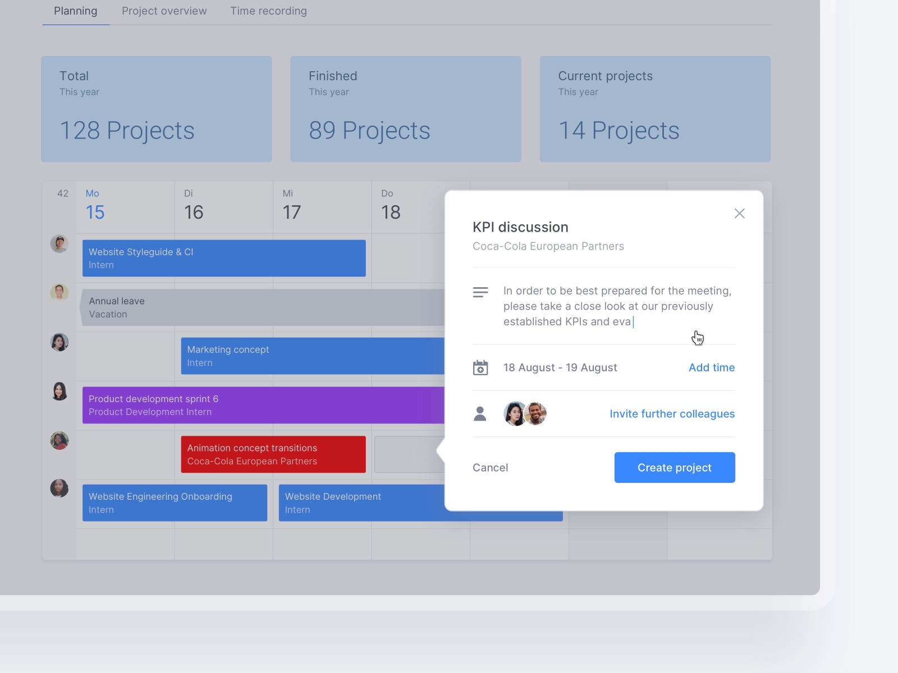
Task: Open Product development sprint 6 event
Action: click(264, 405)
